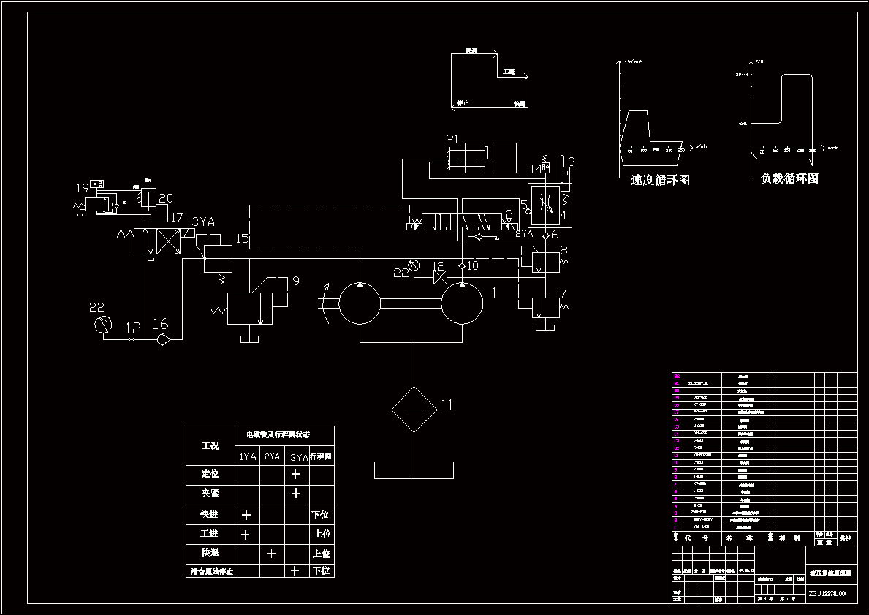Image resolution: width=869 pixels, height=615 pixels.
Task: Click the 速度循环图 caption
Action: (x=660, y=180)
